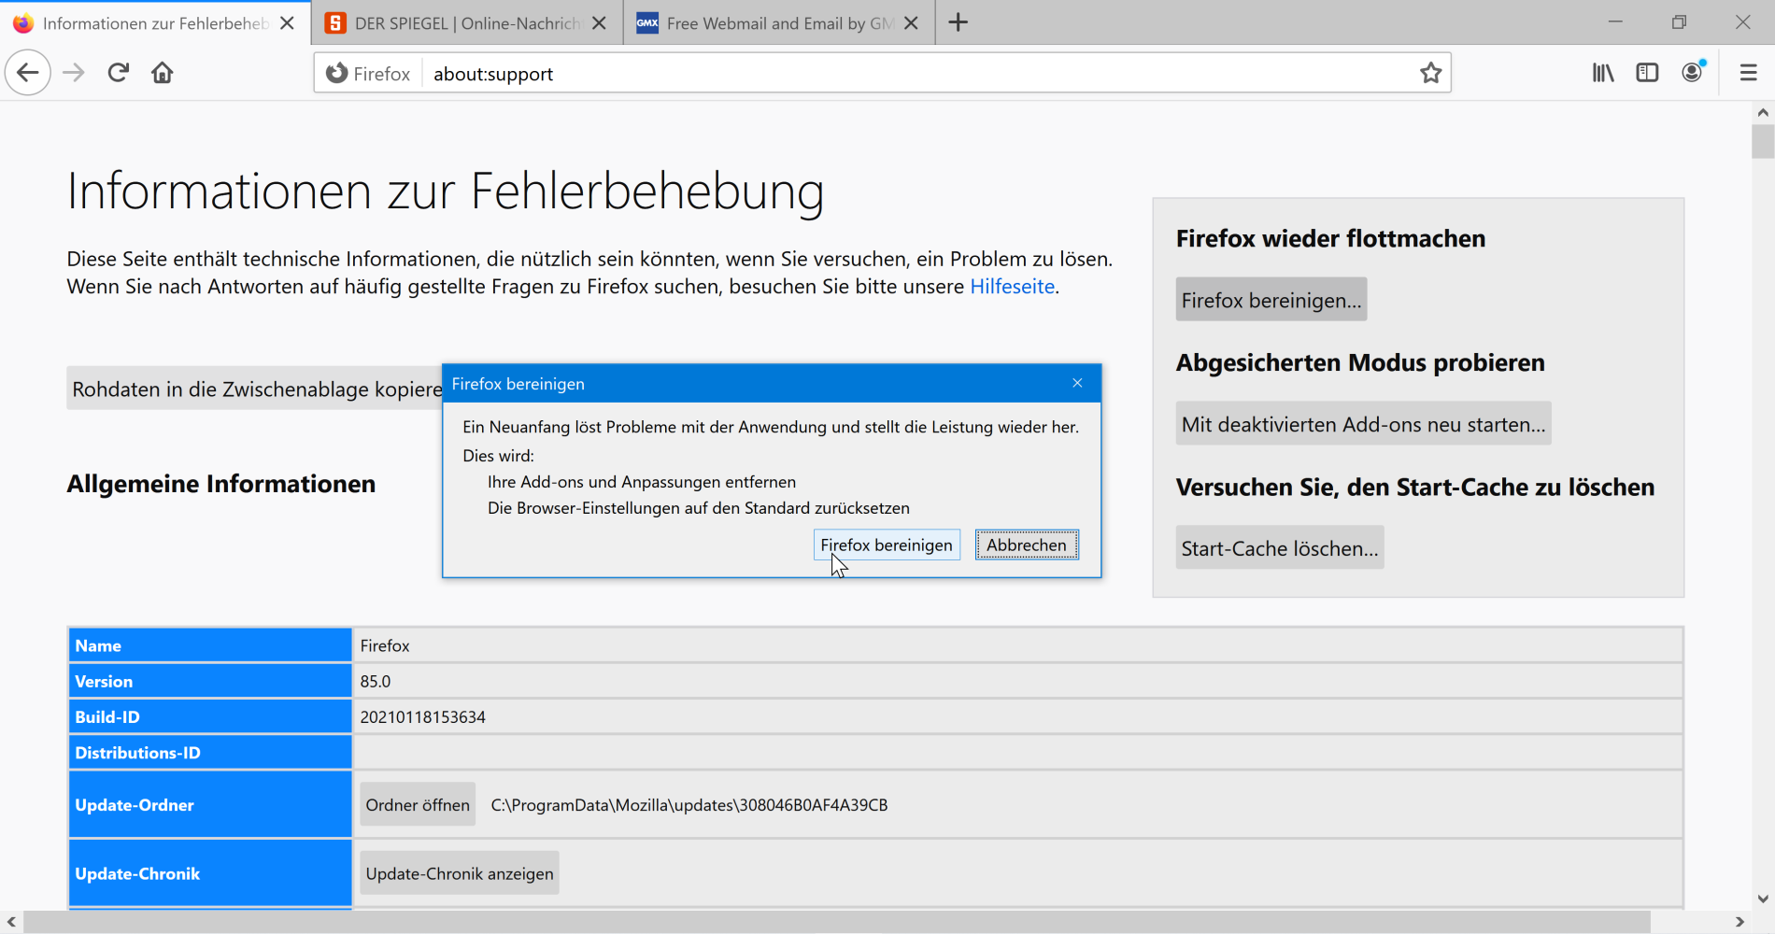Click the vertical scrollbar down arrow
Screen dimensions: 1775x934
coord(1763,899)
